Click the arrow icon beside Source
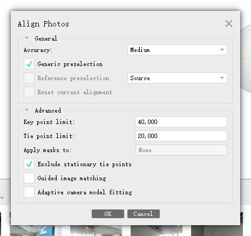This screenshot has width=251, height=236. tap(222, 78)
